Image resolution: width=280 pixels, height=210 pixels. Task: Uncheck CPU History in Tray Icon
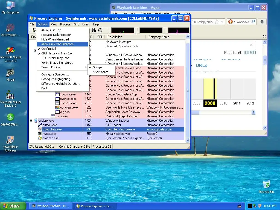[63, 53]
